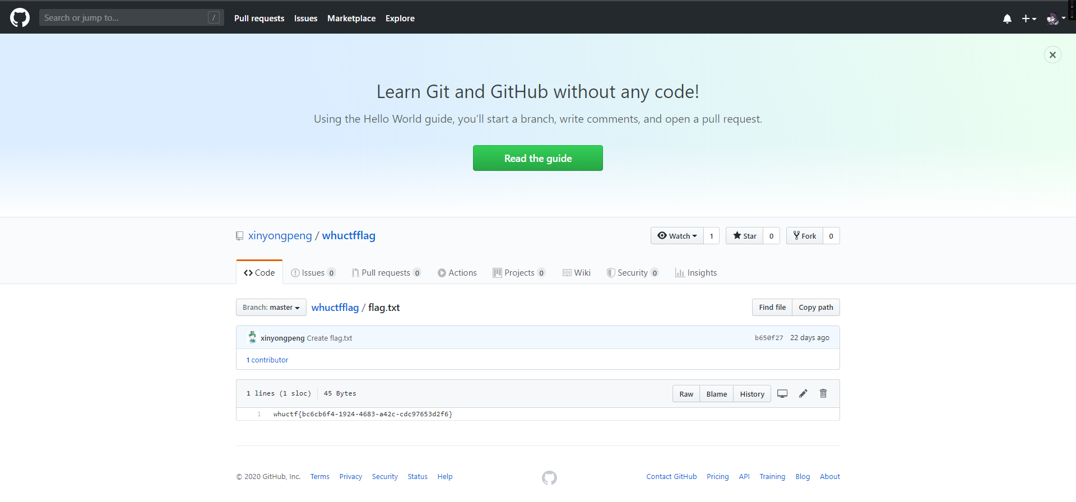
Task: Open the Help footer link
Action: coord(445,477)
